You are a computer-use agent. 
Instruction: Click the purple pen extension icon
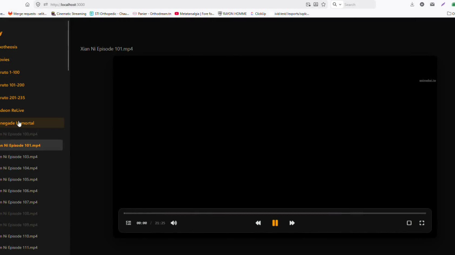pyautogui.click(x=443, y=5)
